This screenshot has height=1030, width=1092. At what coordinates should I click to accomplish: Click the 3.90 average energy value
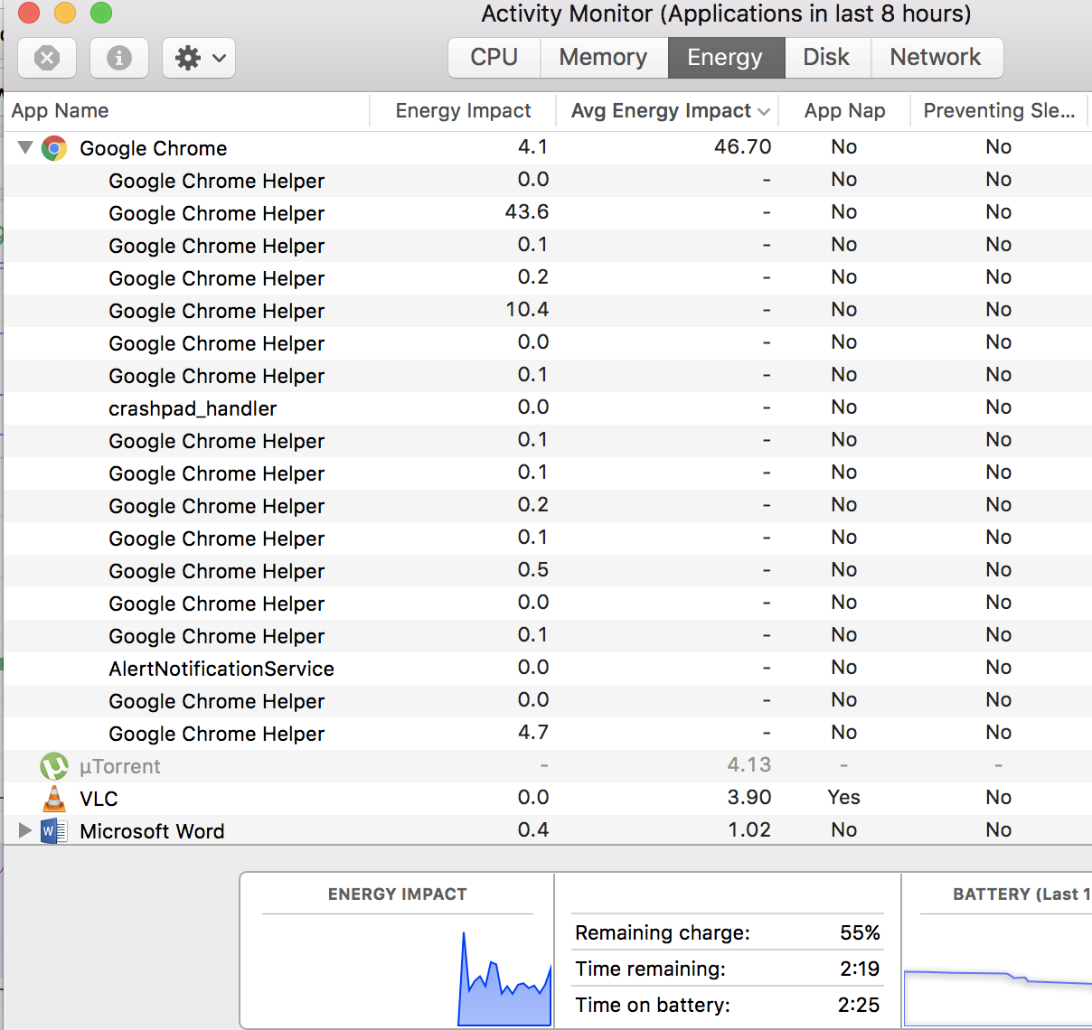[x=748, y=797]
